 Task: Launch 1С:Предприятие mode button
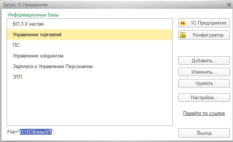(204, 23)
